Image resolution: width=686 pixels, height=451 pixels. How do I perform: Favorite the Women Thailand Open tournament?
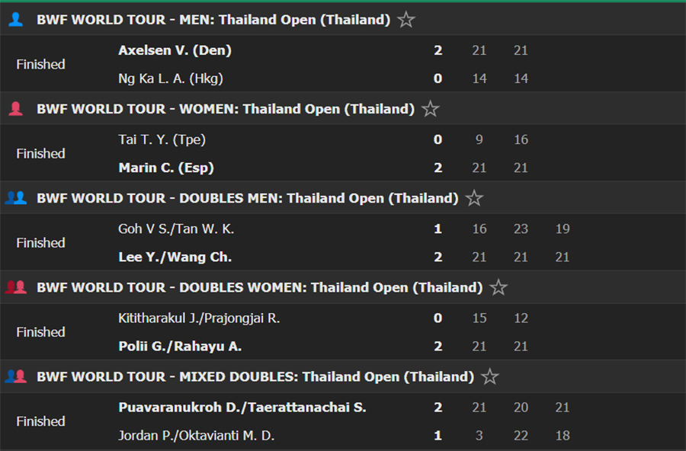coord(431,109)
